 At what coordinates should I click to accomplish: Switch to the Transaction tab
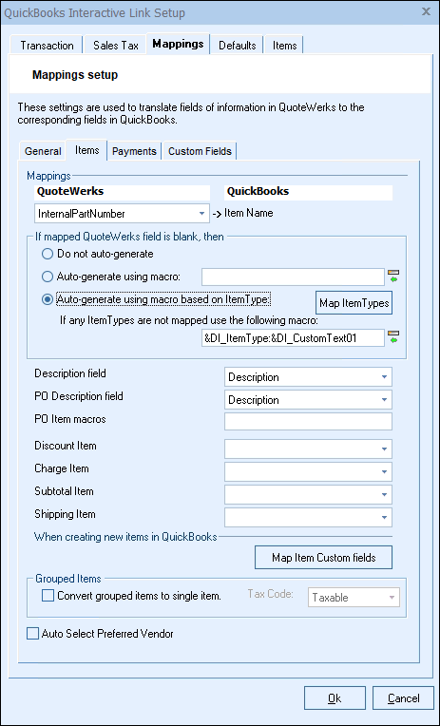tap(47, 46)
